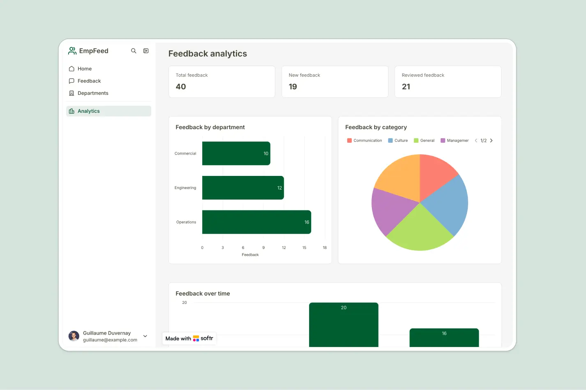Image resolution: width=586 pixels, height=390 pixels.
Task: Click the Analytics chart icon
Action: [x=72, y=111]
